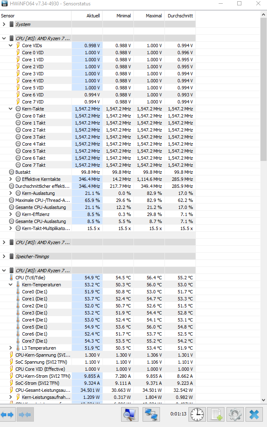Select the Bustakt row

click(x=98, y=172)
